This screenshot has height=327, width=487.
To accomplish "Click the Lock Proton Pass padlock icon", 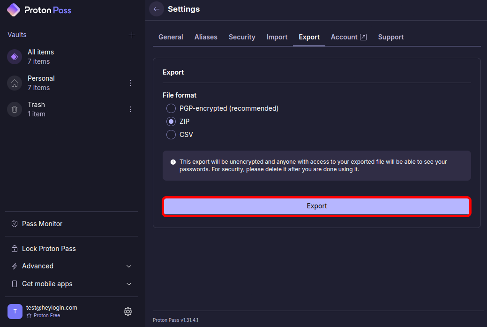I will coord(15,249).
